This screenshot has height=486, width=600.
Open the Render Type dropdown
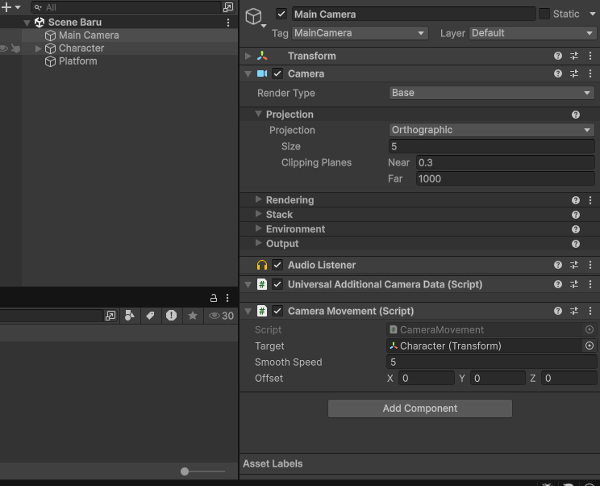491,93
